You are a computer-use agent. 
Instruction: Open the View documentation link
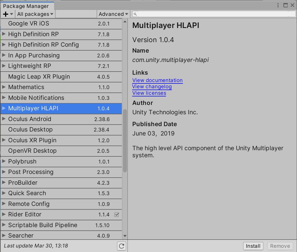157,80
